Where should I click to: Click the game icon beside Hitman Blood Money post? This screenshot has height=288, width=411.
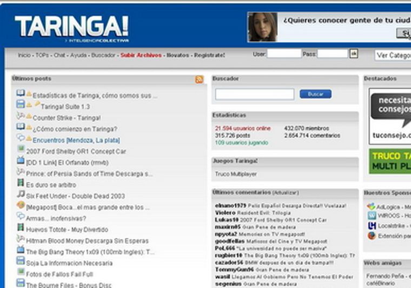(21, 238)
